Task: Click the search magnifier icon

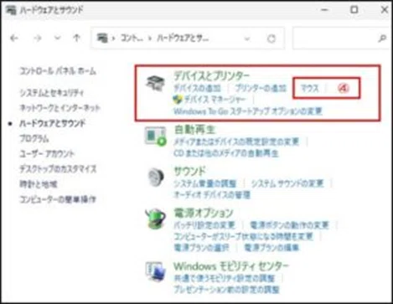Action: click(x=382, y=39)
